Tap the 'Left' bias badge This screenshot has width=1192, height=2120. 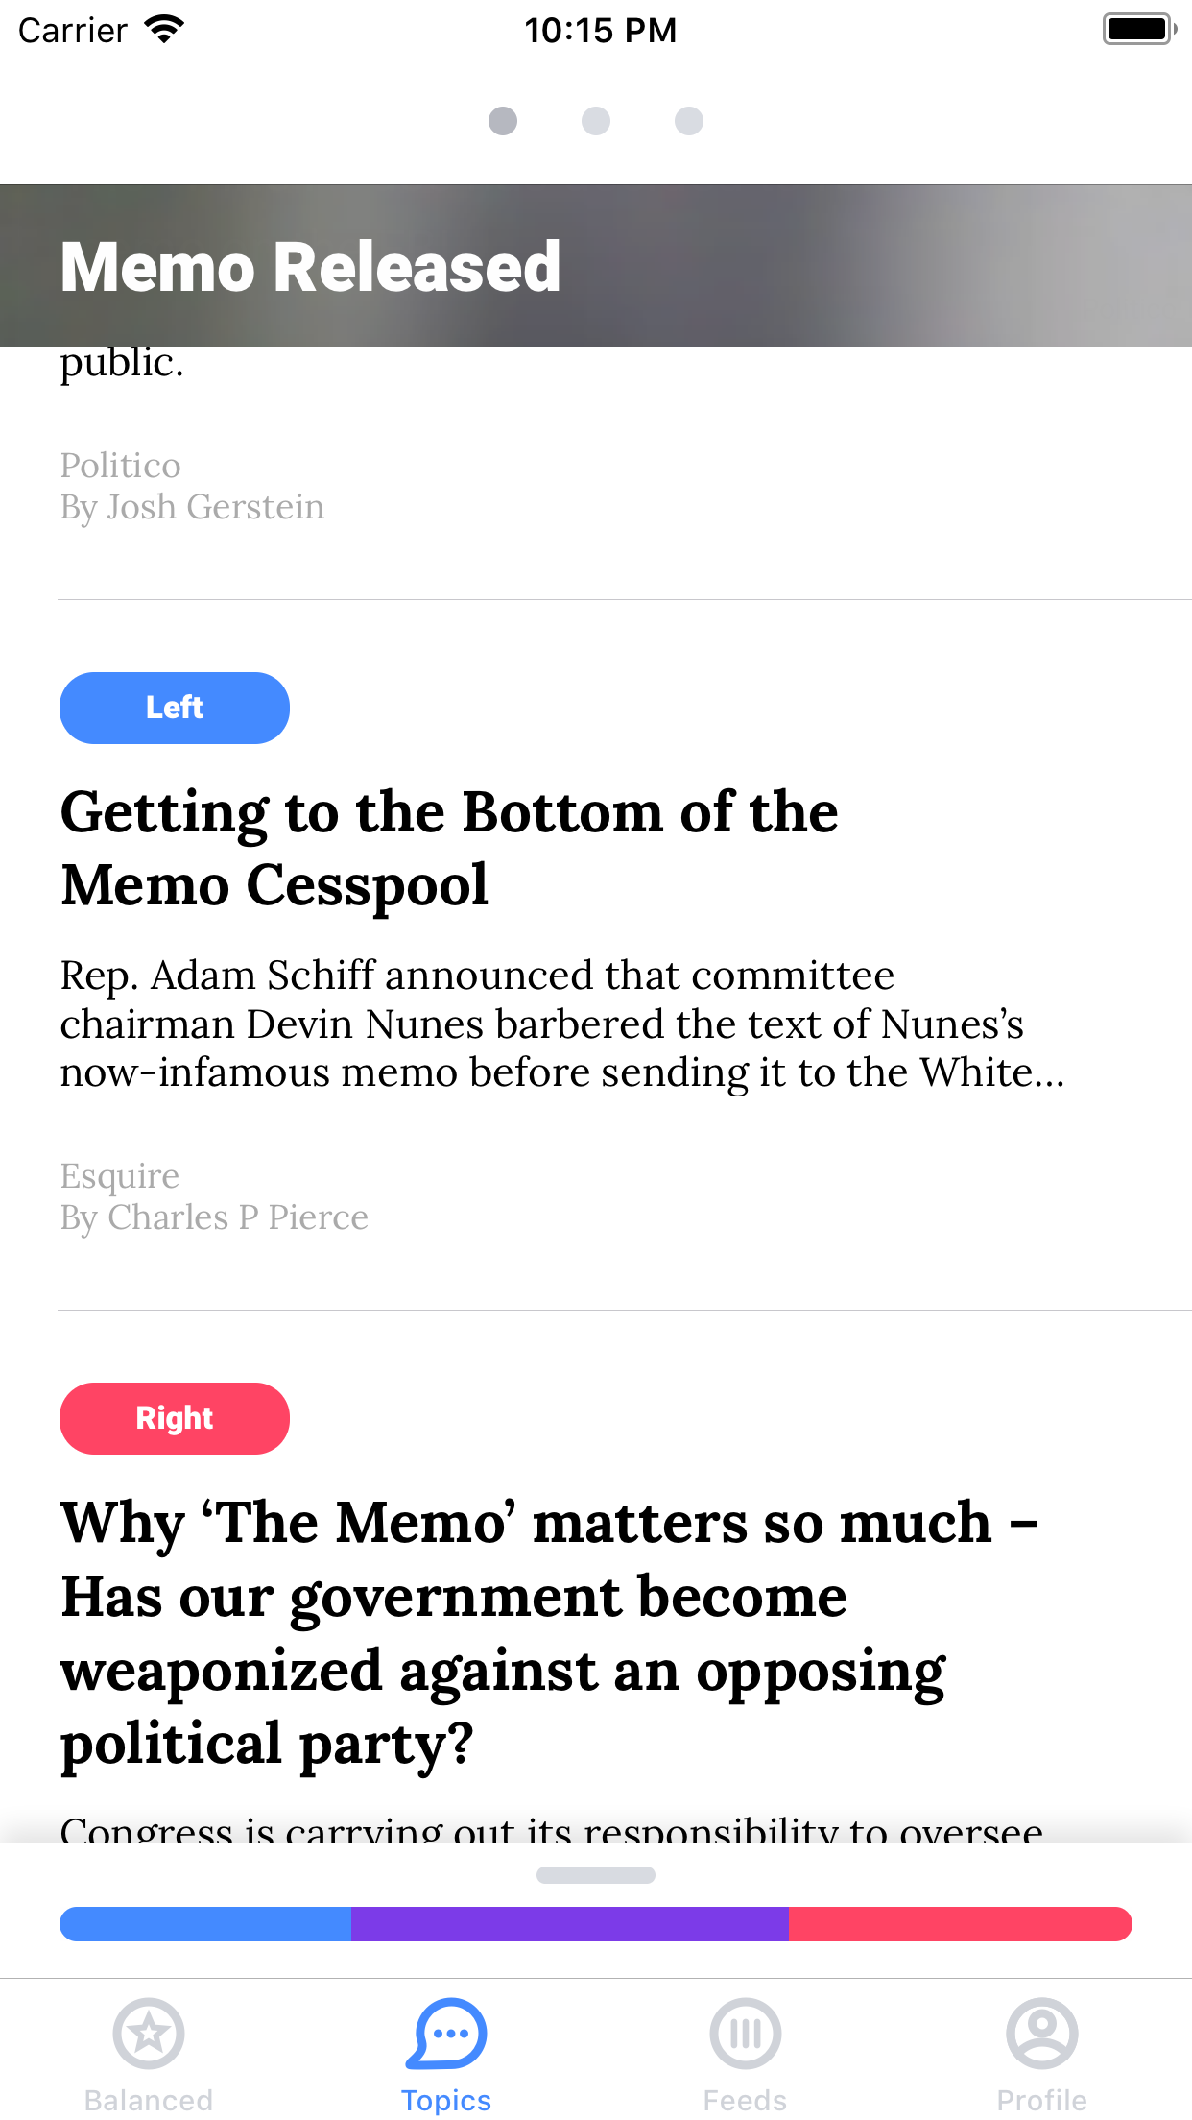pyautogui.click(x=174, y=708)
